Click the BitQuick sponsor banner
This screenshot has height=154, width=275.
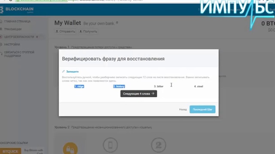[x=10, y=151]
